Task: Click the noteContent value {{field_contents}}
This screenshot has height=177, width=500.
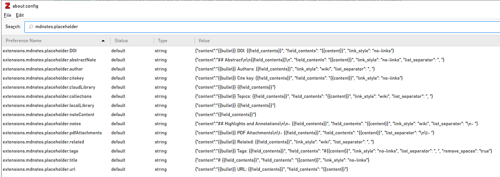Action: (226, 114)
